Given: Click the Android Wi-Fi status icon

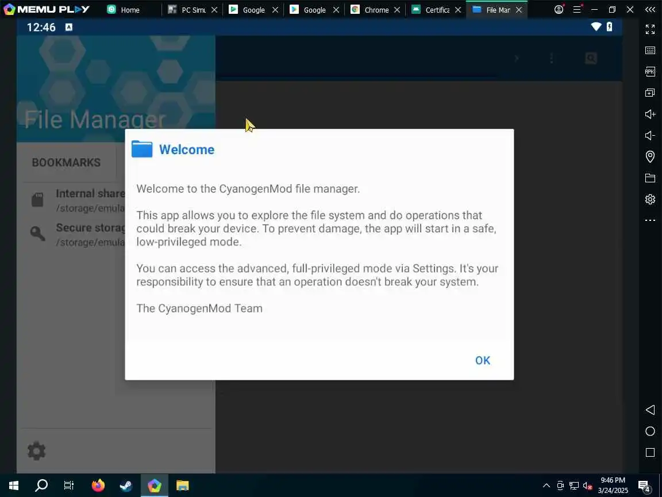Looking at the screenshot, I should pos(596,26).
